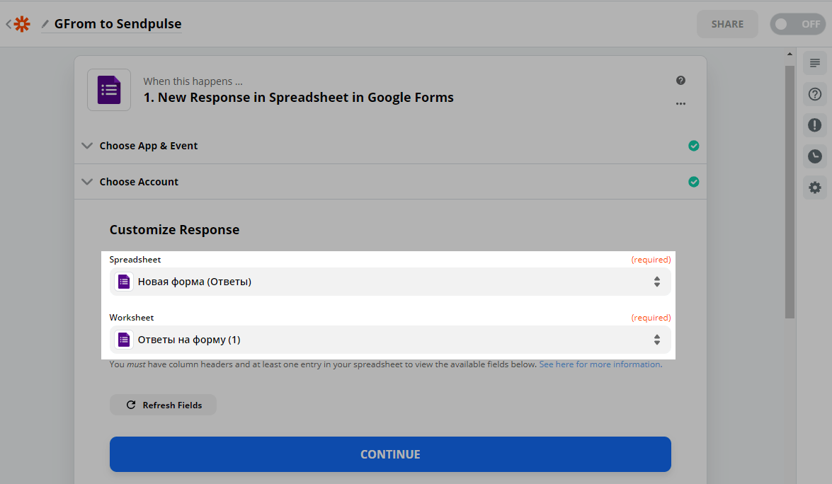Toggle the Zap ON/OFF switch
The width and height of the screenshot is (832, 484).
click(x=797, y=24)
